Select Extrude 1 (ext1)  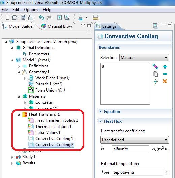click(49, 84)
